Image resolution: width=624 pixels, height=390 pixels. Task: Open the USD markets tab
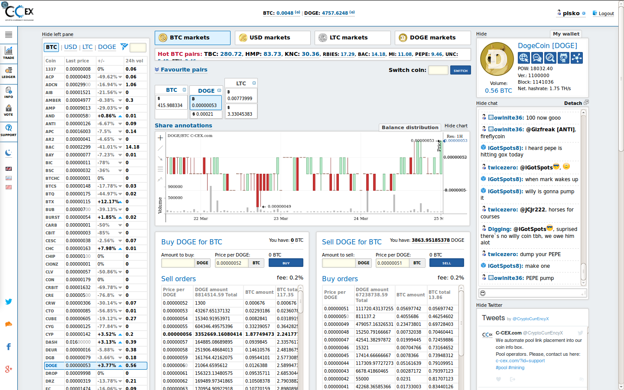tap(273, 38)
